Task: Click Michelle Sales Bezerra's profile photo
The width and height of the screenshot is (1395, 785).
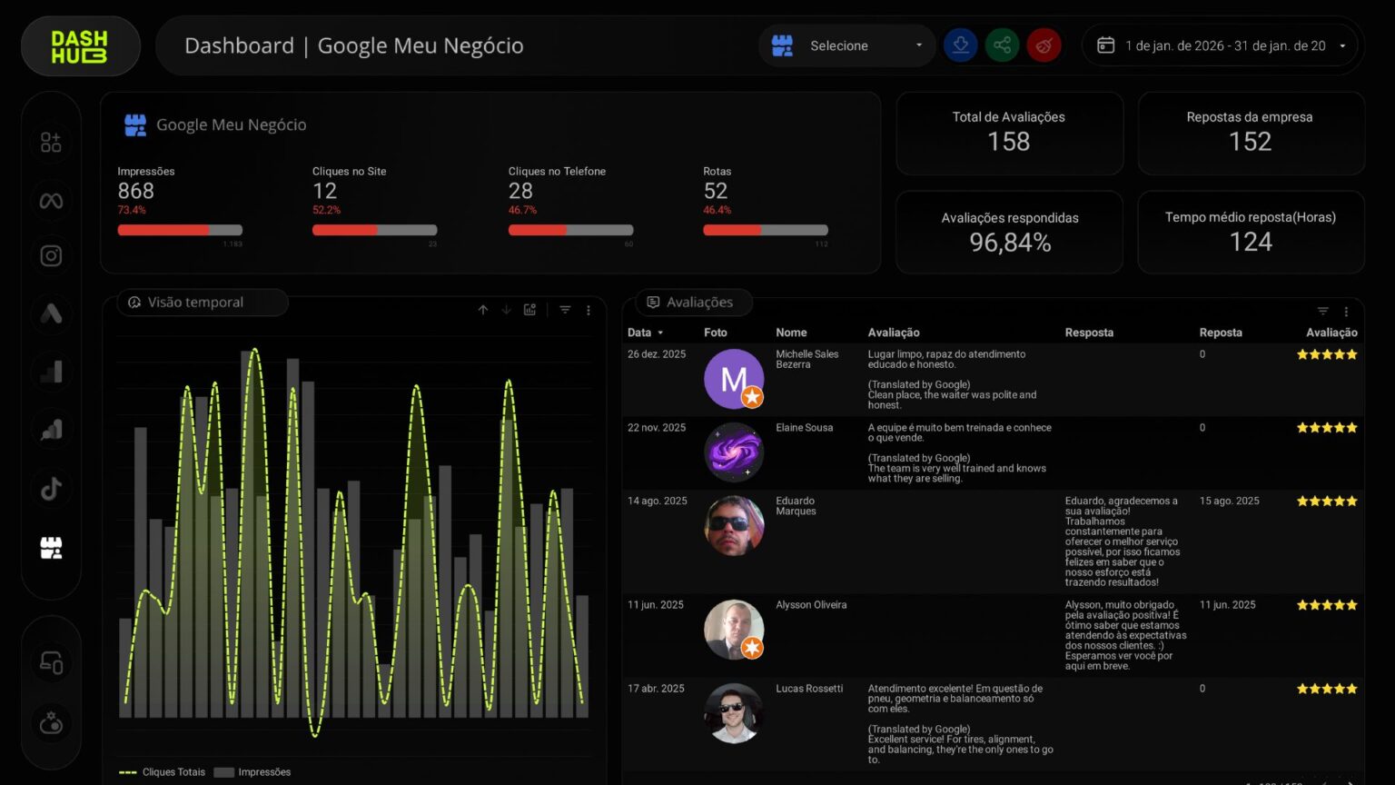Action: (733, 379)
